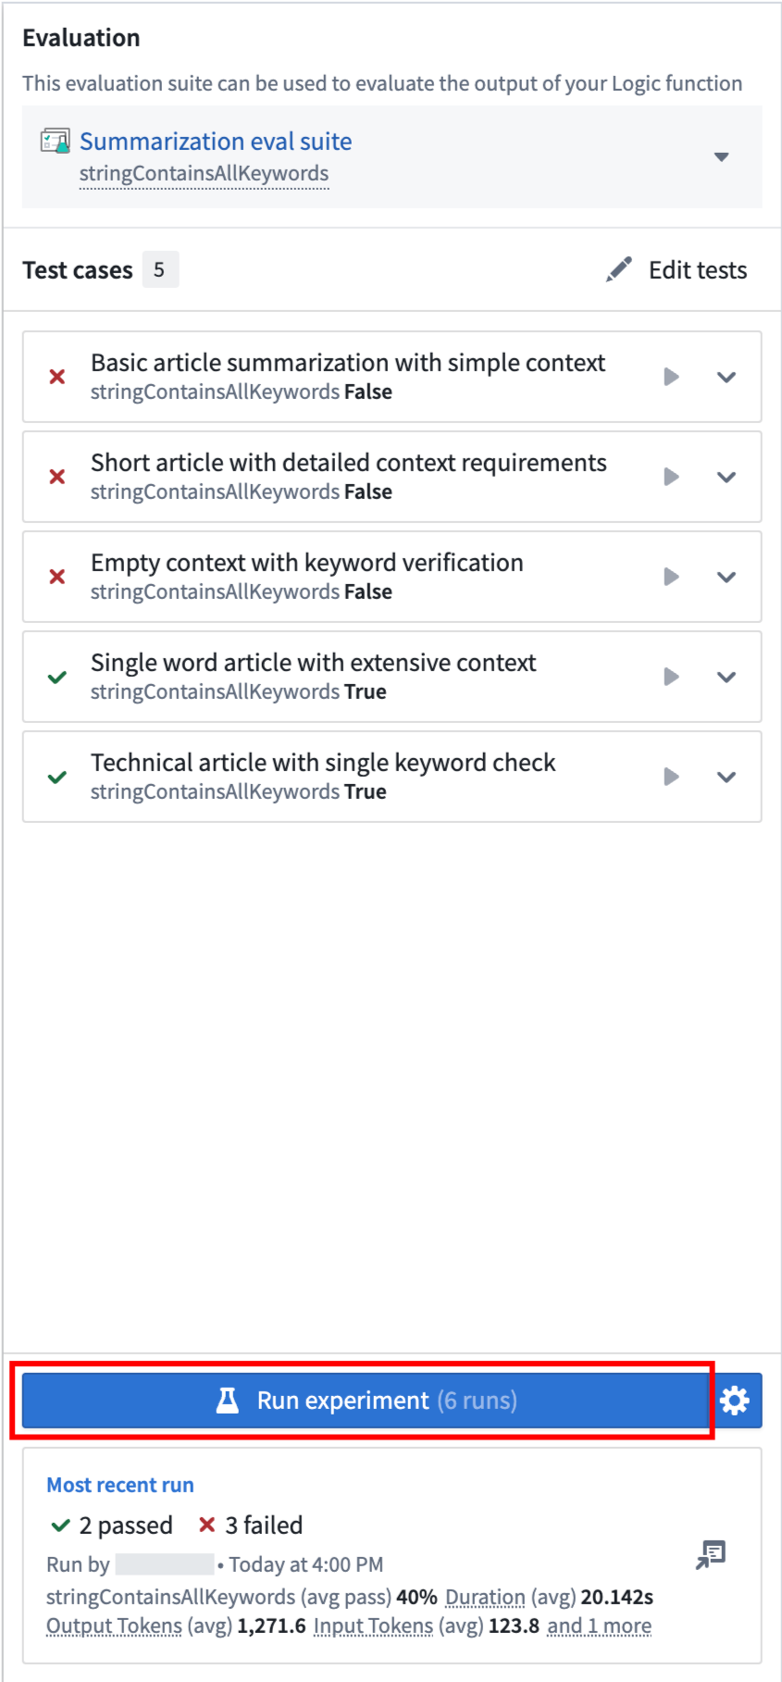Click Run experiment (6 runs) button

tap(365, 1401)
